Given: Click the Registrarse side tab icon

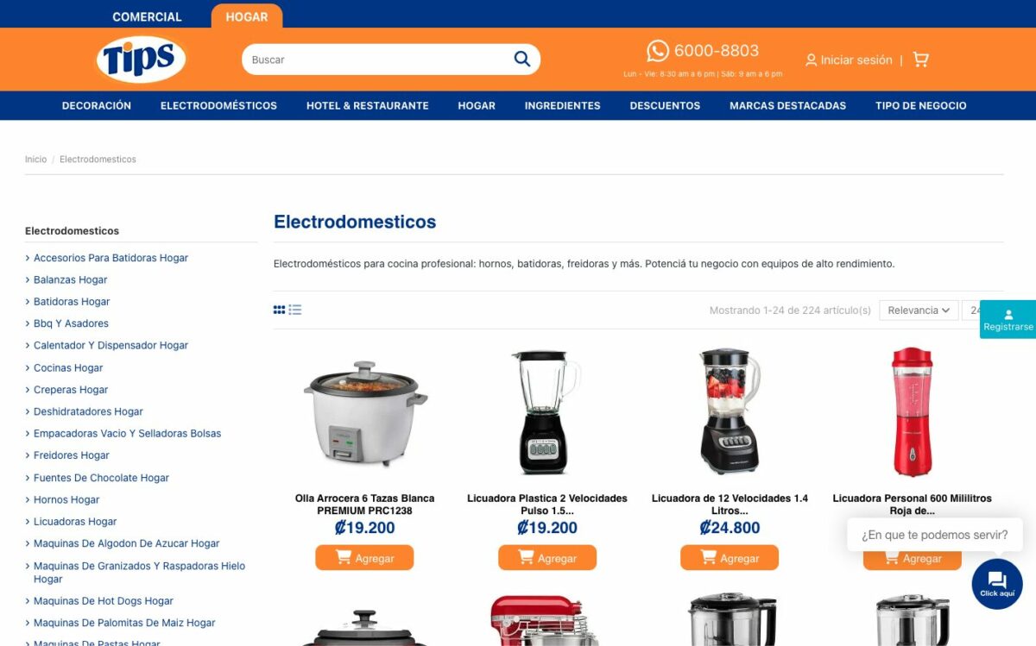Looking at the screenshot, I should [1008, 315].
